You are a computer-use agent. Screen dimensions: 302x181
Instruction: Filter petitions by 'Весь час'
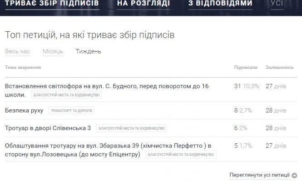(x=18, y=51)
